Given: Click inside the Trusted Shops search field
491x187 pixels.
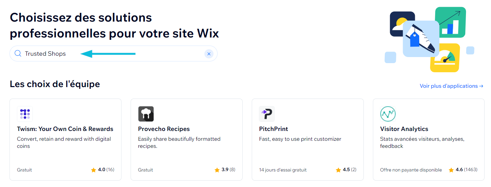Looking at the screenshot, I should pos(113,54).
